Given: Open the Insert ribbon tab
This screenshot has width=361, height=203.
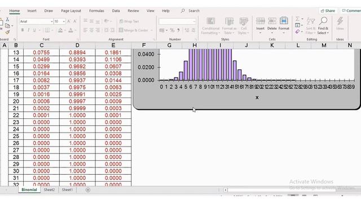Looking at the screenshot, I should pyautogui.click(x=32, y=11).
